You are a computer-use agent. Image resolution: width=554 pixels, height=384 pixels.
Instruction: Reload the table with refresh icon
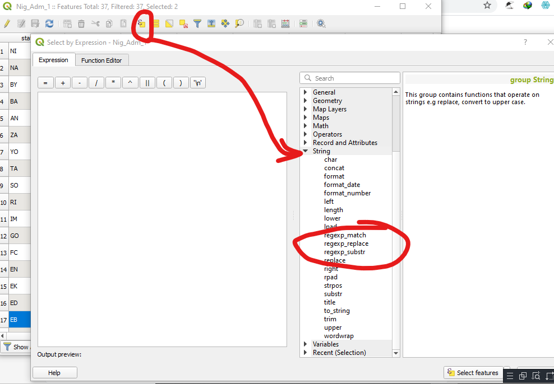49,24
